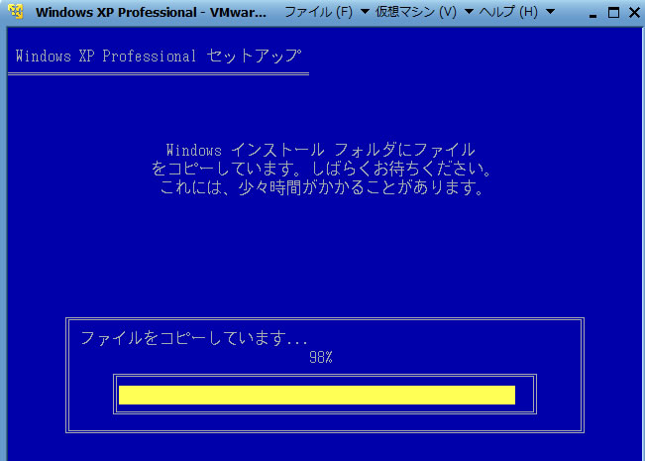Image resolution: width=645 pixels, height=461 pixels.
Task: Click the Windows インストール フォルダにファイル line
Action: coord(321,150)
